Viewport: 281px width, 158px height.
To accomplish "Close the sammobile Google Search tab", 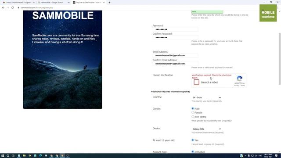I will coord(69,3).
